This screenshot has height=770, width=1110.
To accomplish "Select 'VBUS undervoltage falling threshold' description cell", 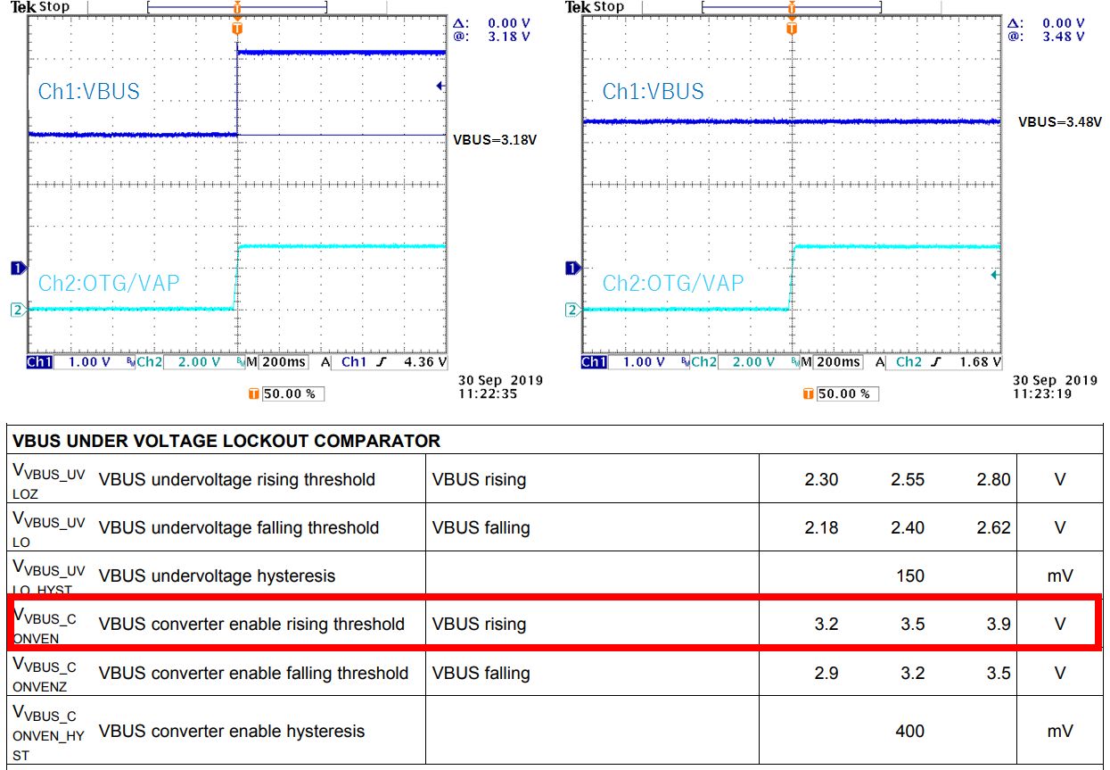I will [239, 527].
